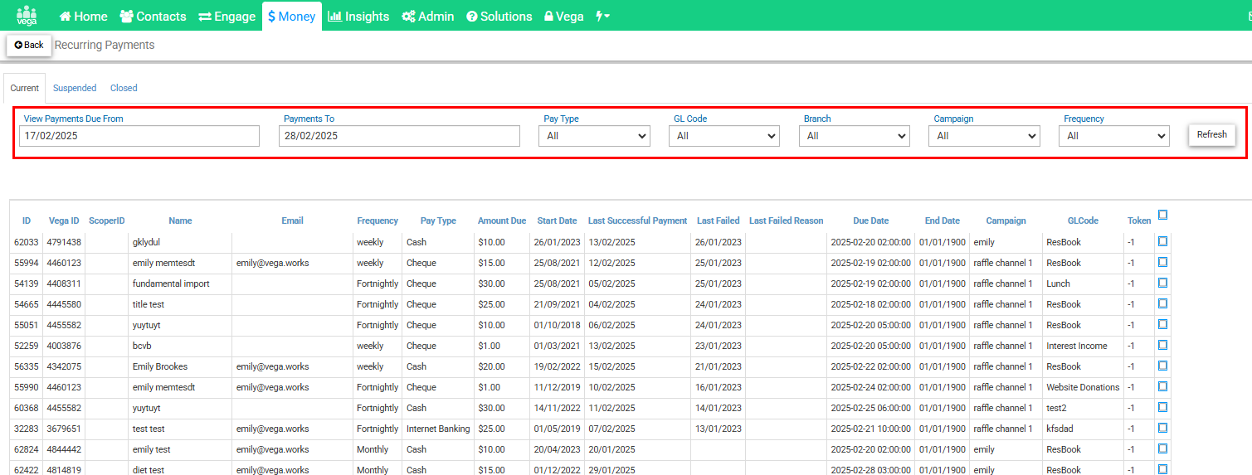Click the 'Interest Income' GL code cell

click(x=1077, y=346)
